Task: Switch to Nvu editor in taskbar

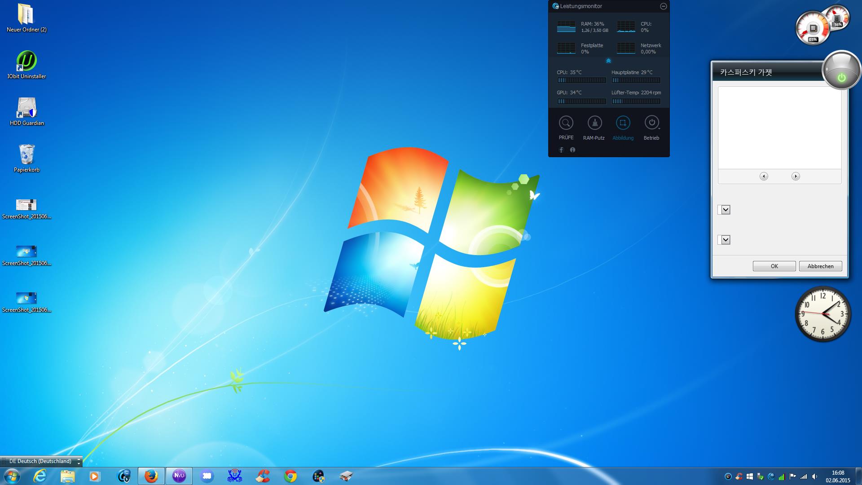Action: click(x=179, y=476)
